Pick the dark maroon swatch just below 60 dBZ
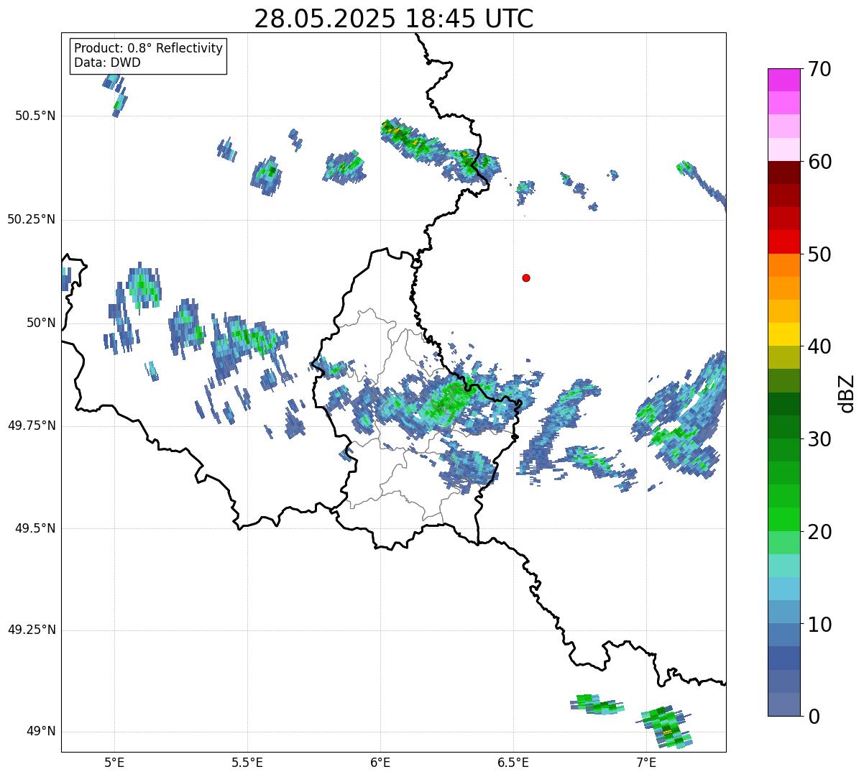 tap(784, 173)
